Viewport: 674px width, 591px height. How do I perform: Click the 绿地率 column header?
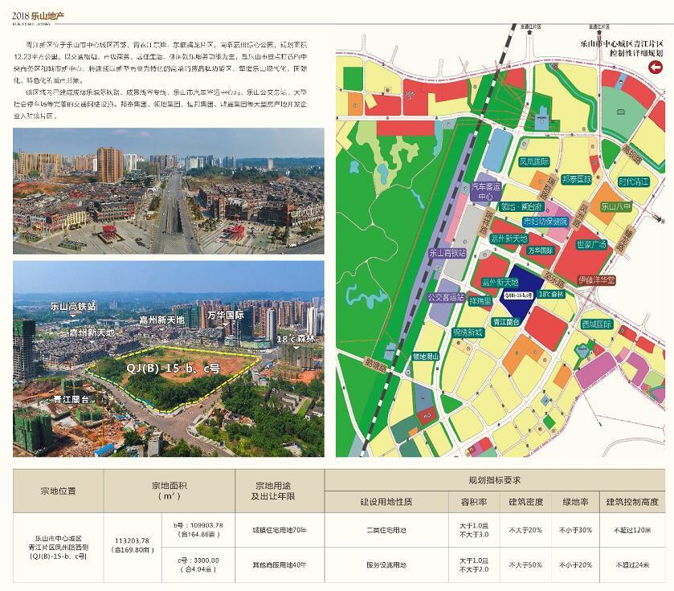point(575,502)
